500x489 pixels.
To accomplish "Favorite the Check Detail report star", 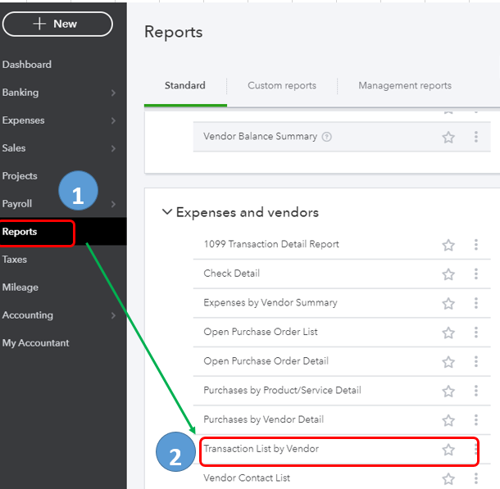I will click(448, 274).
